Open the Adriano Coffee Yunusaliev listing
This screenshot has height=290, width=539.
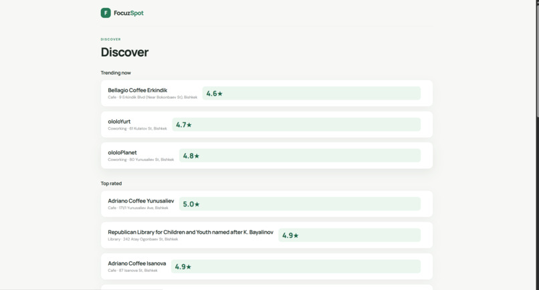(x=267, y=204)
